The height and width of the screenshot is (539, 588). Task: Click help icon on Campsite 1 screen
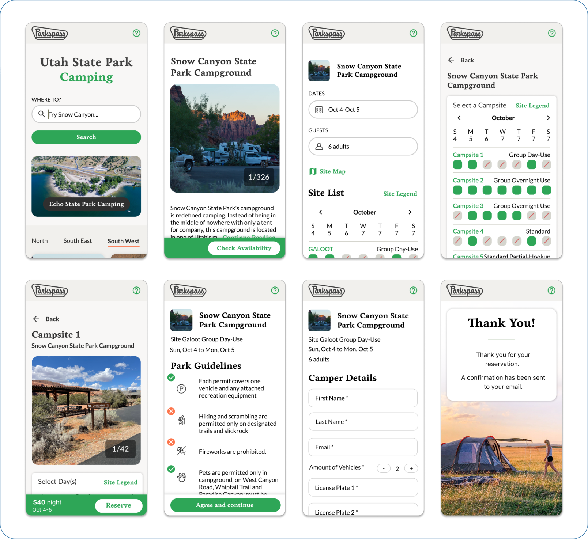136,291
